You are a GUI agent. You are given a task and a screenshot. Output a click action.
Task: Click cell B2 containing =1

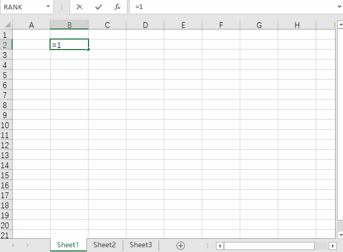click(x=70, y=45)
